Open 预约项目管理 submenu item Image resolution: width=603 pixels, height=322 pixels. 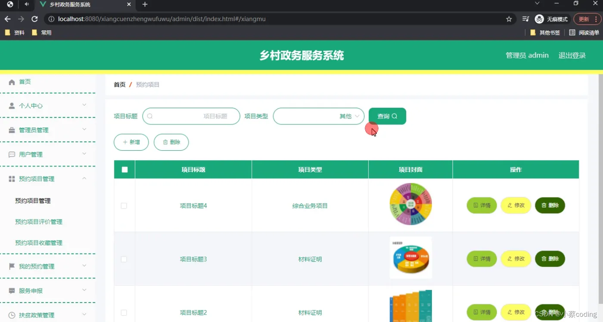click(33, 201)
